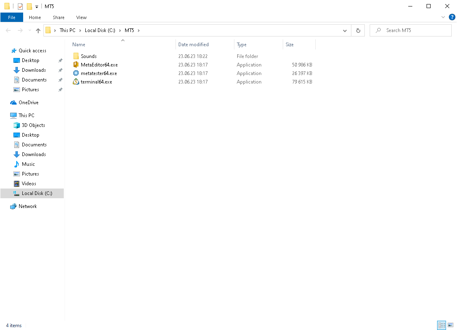Select the metatester64.exe chip icon
Viewport: 457px width, 330px height.
pos(76,73)
